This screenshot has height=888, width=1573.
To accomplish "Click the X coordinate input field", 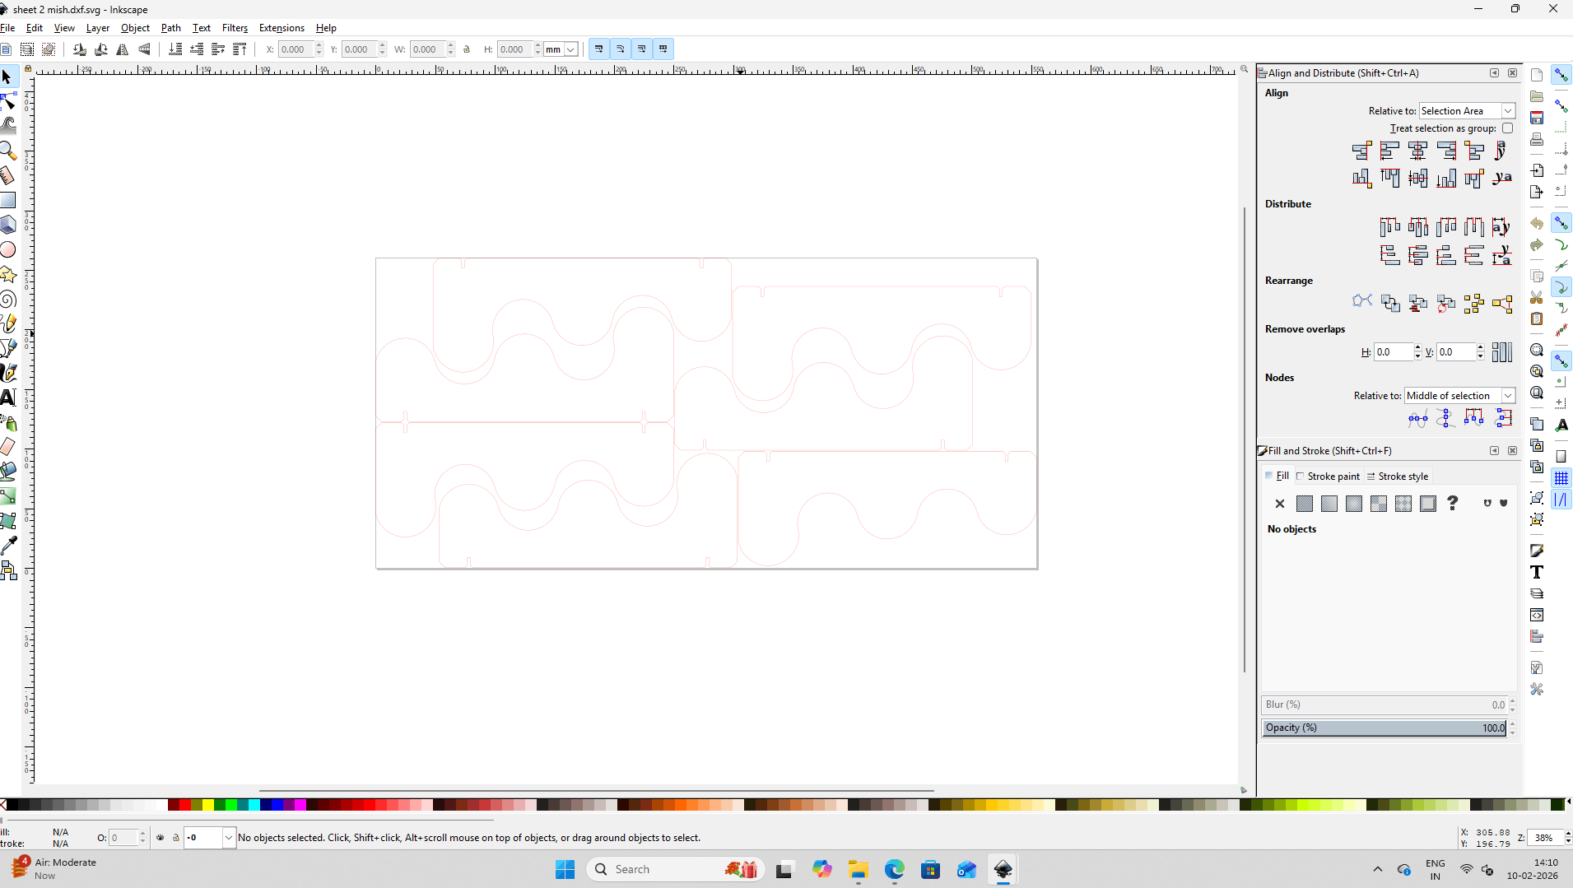I will pos(296,49).
